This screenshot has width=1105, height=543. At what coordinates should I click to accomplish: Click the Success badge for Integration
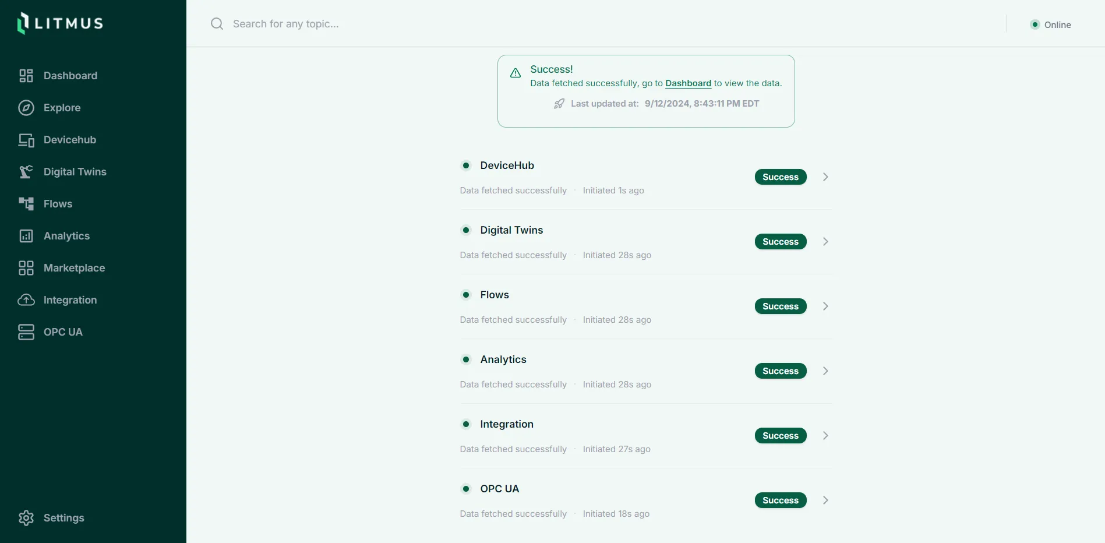pos(781,436)
